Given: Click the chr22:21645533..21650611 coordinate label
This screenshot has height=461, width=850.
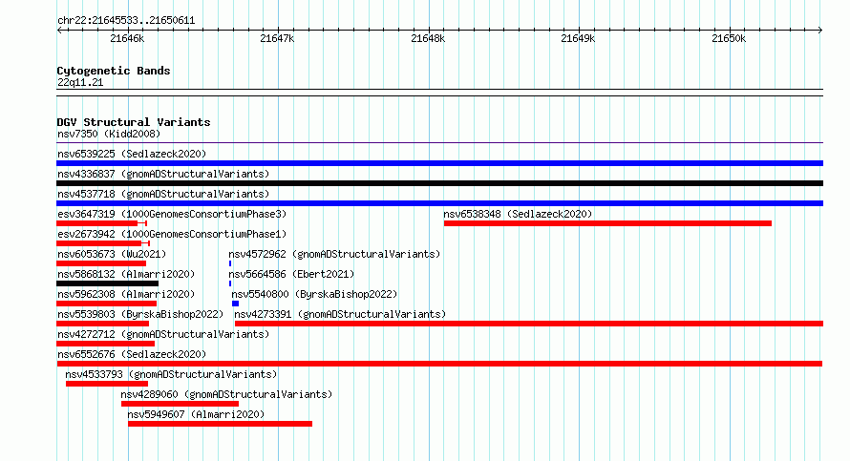Looking at the screenshot, I should (126, 21).
